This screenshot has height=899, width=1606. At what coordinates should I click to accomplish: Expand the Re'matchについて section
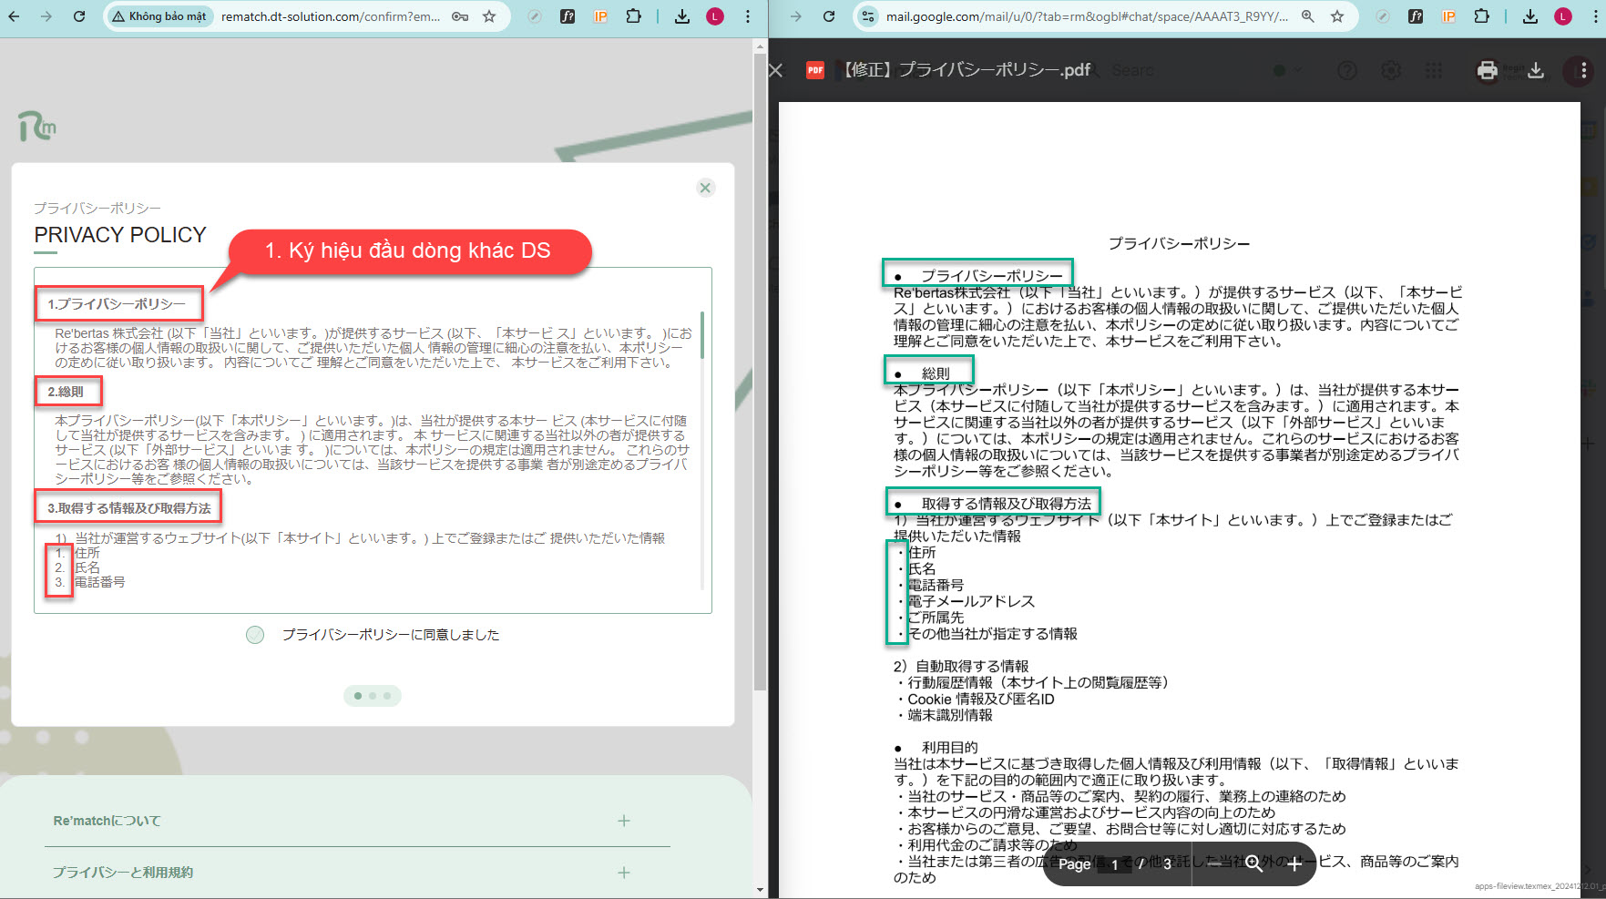624,821
